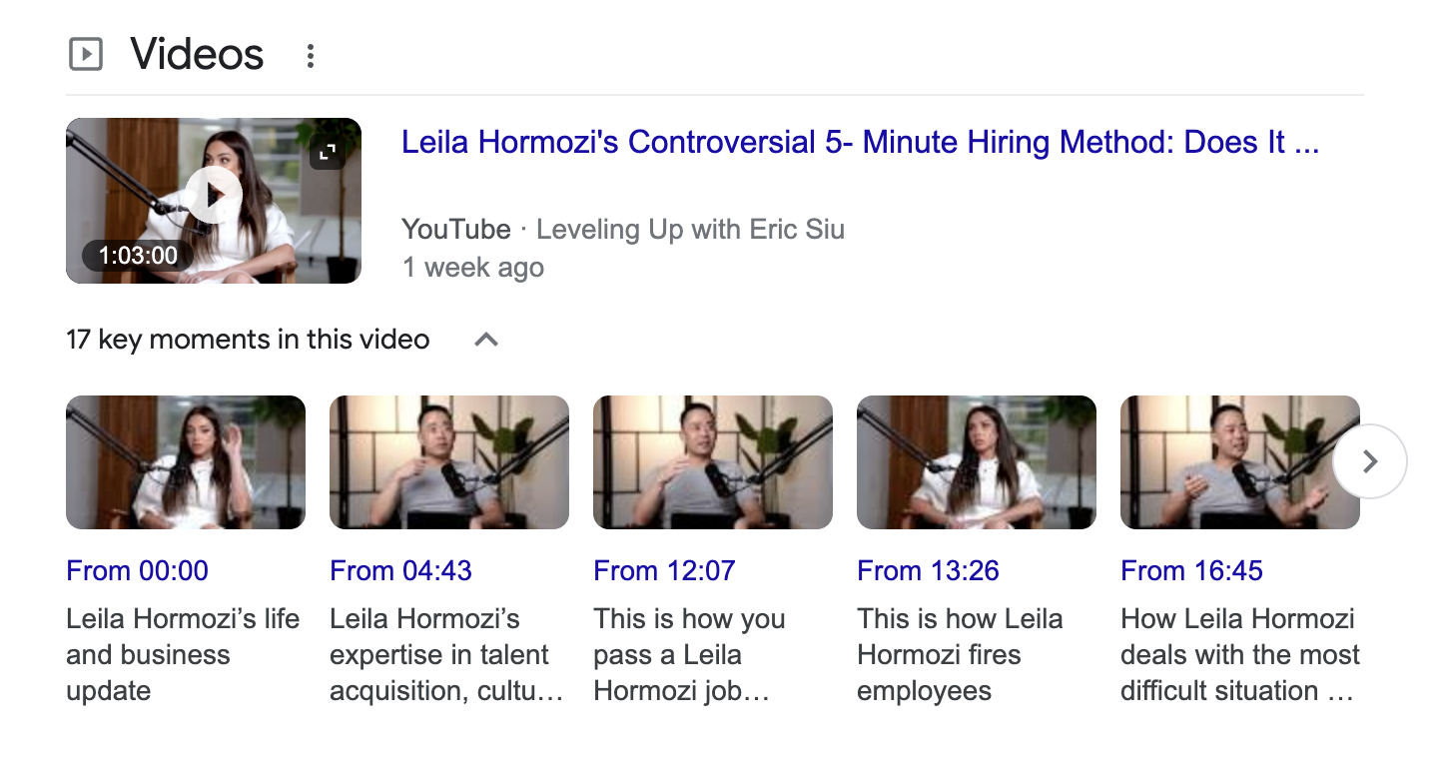Jump to the From 13:26 timestamp link
This screenshot has height=771, width=1442.
click(928, 571)
